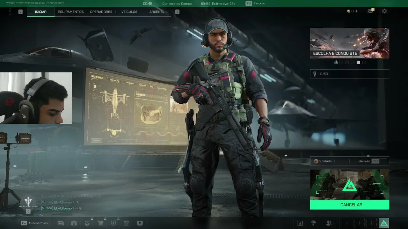Viewport: 408px width, 229px height.
Task: Open the friends list icon
Action: coord(330,223)
